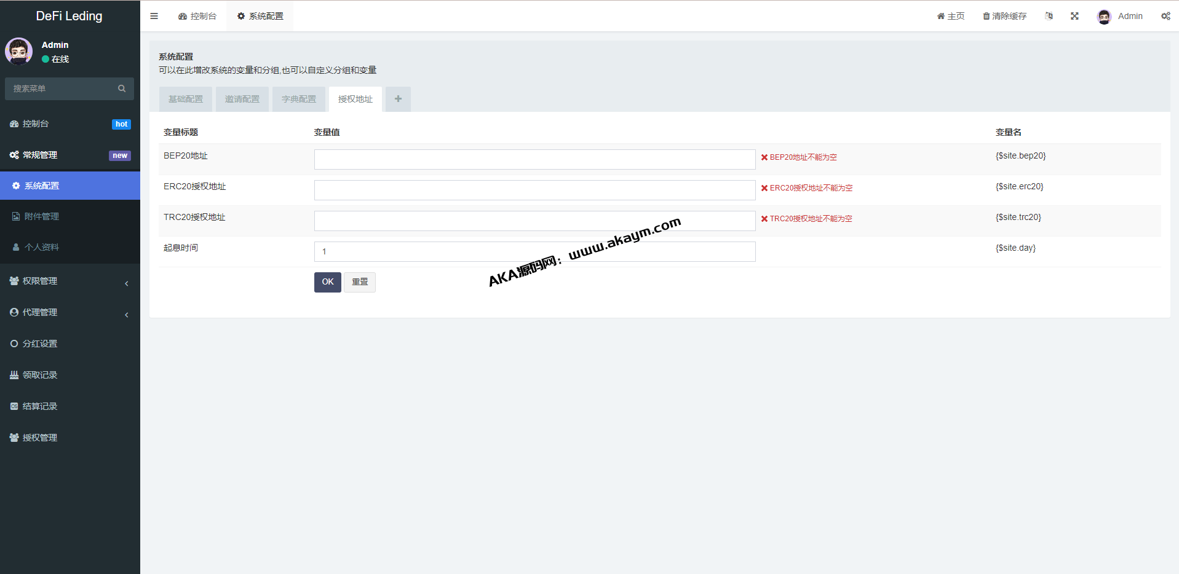Image resolution: width=1179 pixels, height=574 pixels.
Task: Click the magnifier icon in the menu search
Action: pyautogui.click(x=122, y=88)
